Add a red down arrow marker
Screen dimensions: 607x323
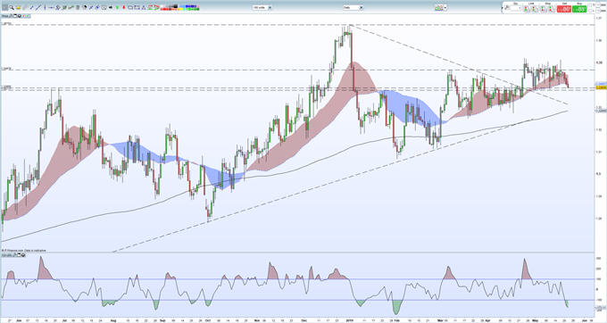[x=124, y=8]
